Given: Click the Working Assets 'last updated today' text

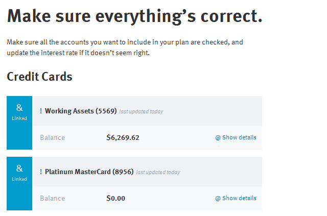Looking at the screenshot, I should 141,111.
